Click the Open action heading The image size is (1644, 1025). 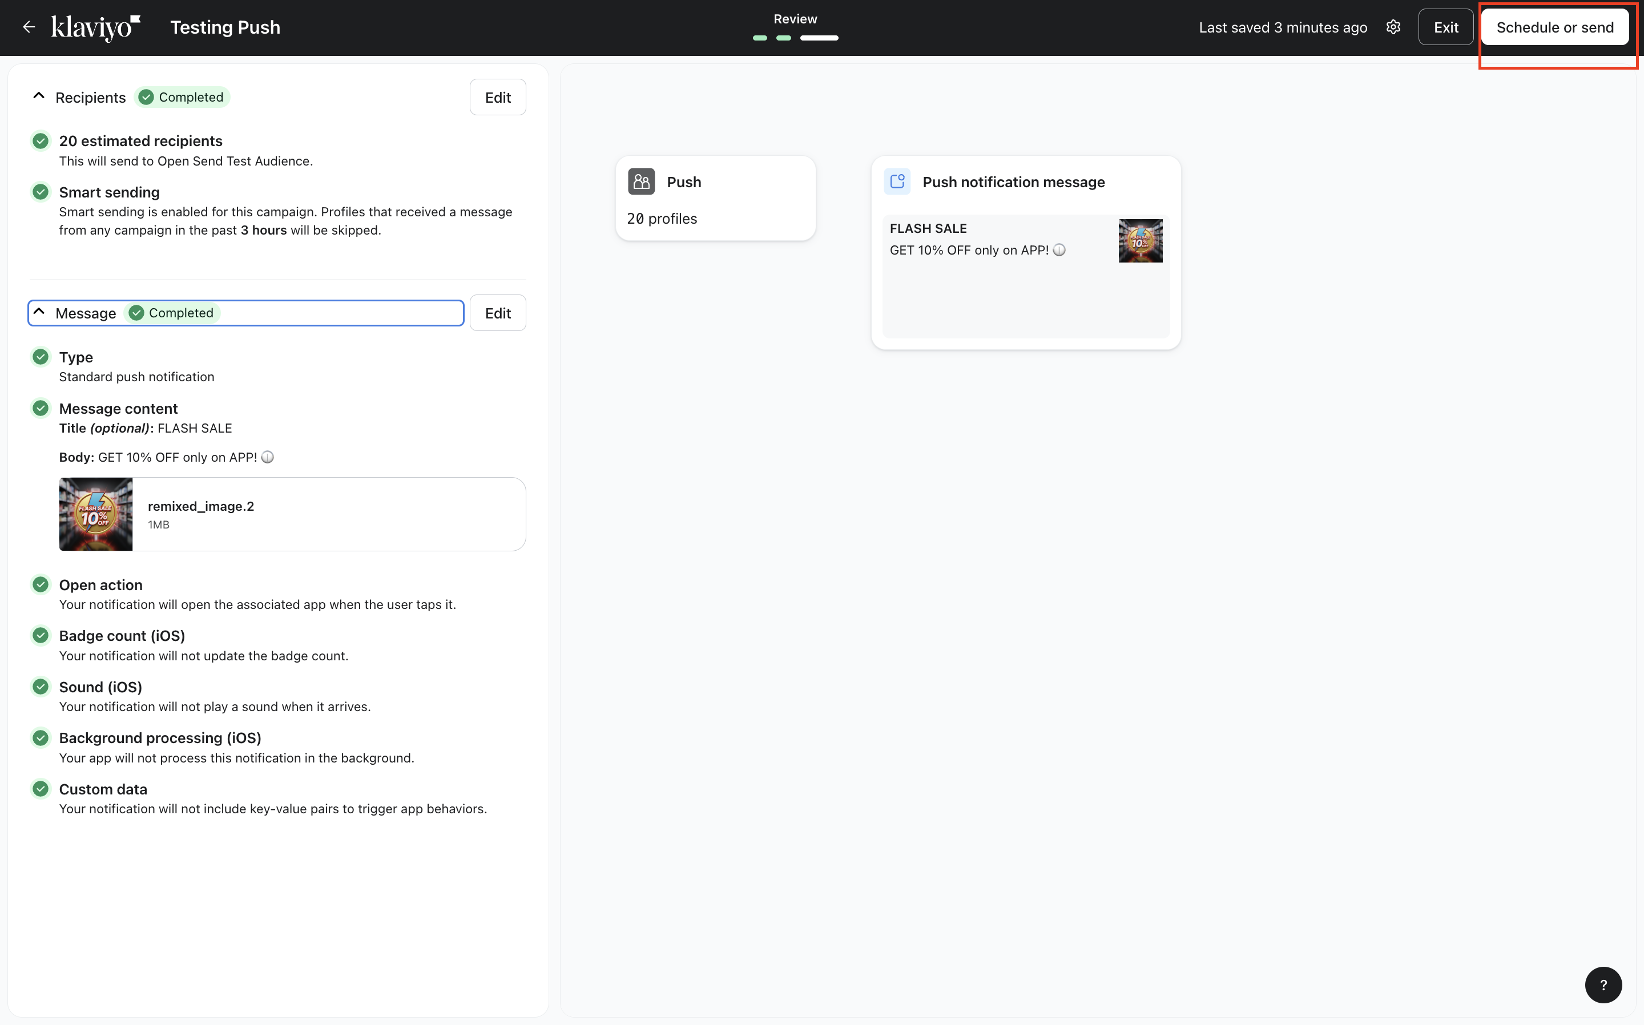tap(100, 584)
